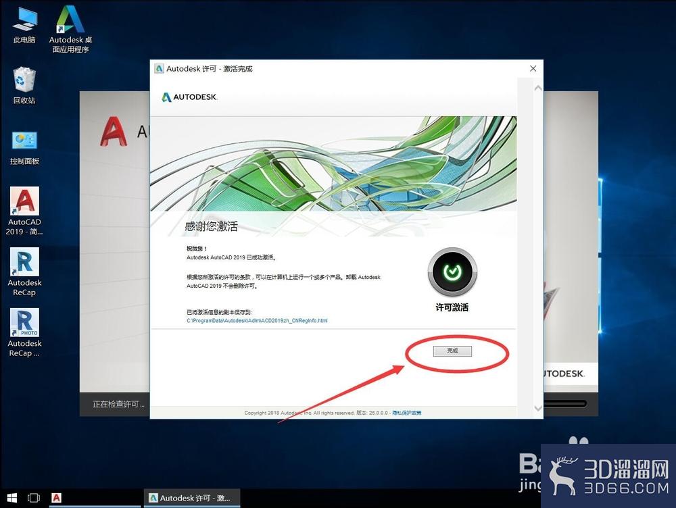
Task: Click the dialog title bar Autodesk icon
Action: [x=159, y=68]
